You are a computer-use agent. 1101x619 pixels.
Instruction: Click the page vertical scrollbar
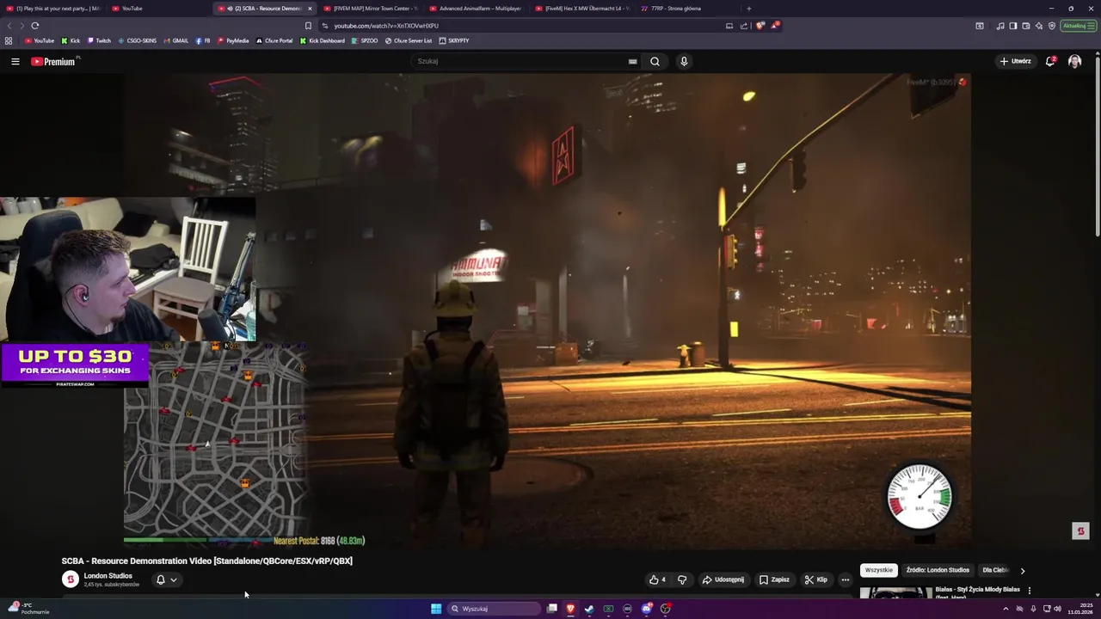[1097, 146]
